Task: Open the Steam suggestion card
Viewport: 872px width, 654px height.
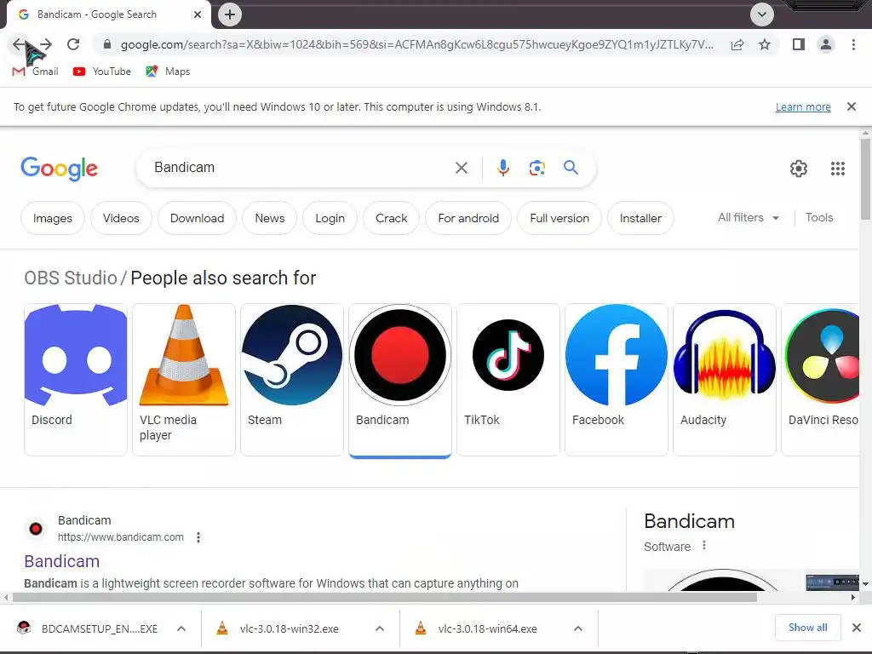Action: pos(292,379)
